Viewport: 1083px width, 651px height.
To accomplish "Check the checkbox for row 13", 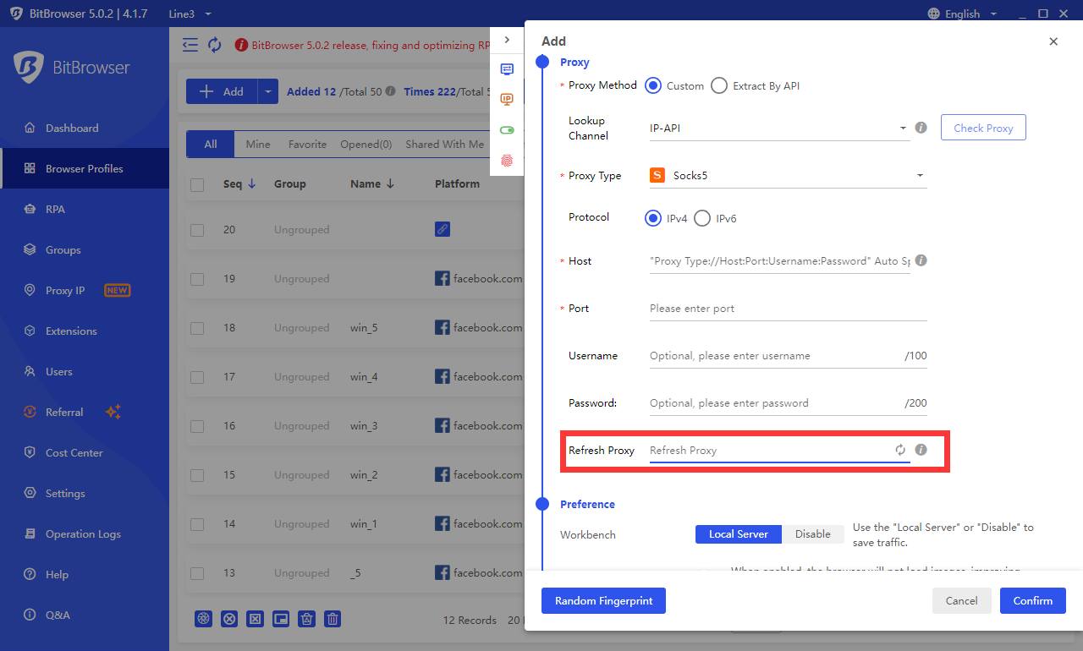I will tap(197, 573).
